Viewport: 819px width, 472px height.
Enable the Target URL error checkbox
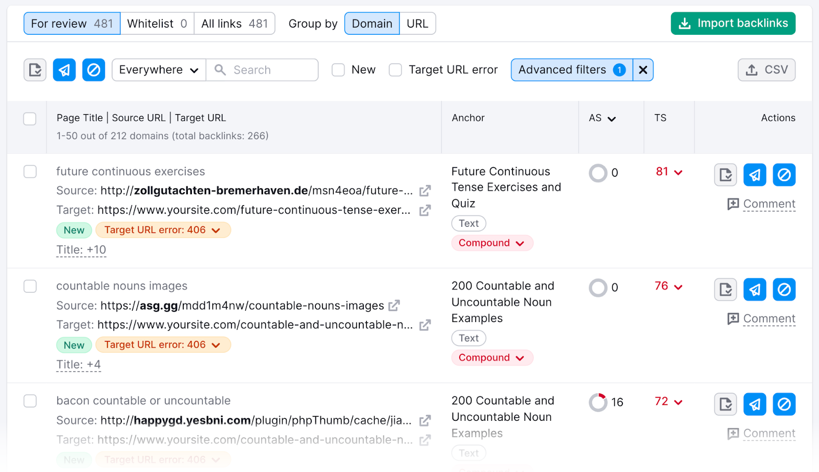pyautogui.click(x=395, y=70)
